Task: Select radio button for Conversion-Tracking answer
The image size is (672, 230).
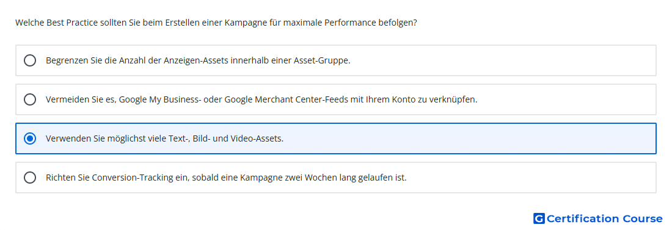Action: 30,178
